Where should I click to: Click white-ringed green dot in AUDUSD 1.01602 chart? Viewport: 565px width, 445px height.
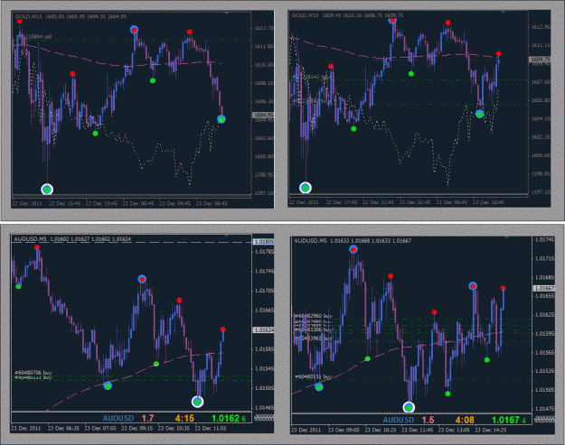coord(197,402)
